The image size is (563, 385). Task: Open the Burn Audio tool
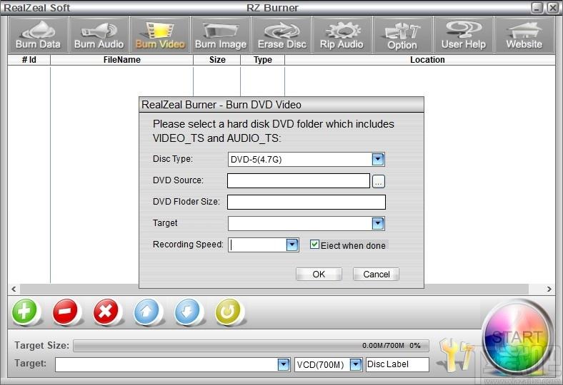pos(99,35)
